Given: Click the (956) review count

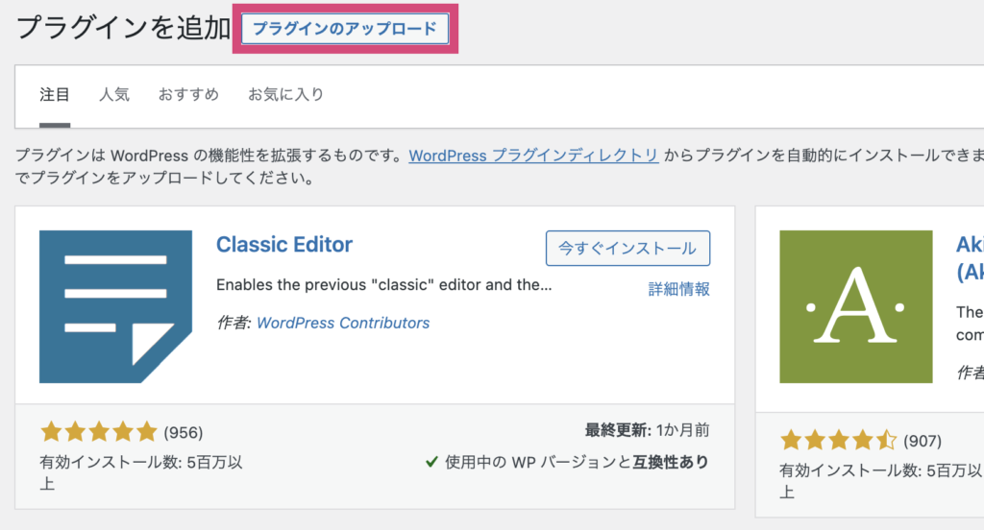Looking at the screenshot, I should pyautogui.click(x=184, y=433).
